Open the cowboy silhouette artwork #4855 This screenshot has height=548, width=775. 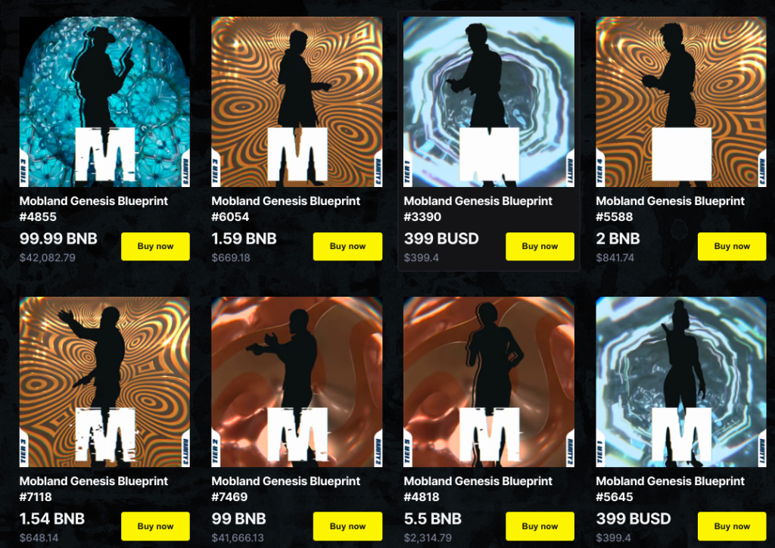104,101
